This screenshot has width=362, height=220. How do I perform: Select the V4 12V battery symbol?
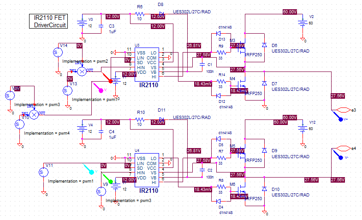click(x=82, y=129)
